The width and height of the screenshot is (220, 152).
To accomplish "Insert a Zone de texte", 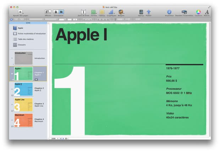I will [83, 12].
